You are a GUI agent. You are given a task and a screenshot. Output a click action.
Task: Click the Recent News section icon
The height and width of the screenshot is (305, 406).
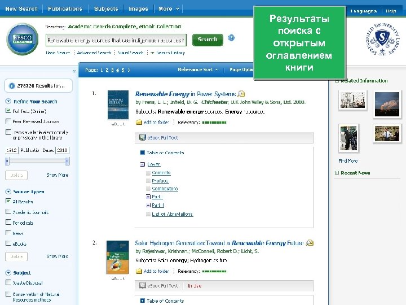(337, 173)
